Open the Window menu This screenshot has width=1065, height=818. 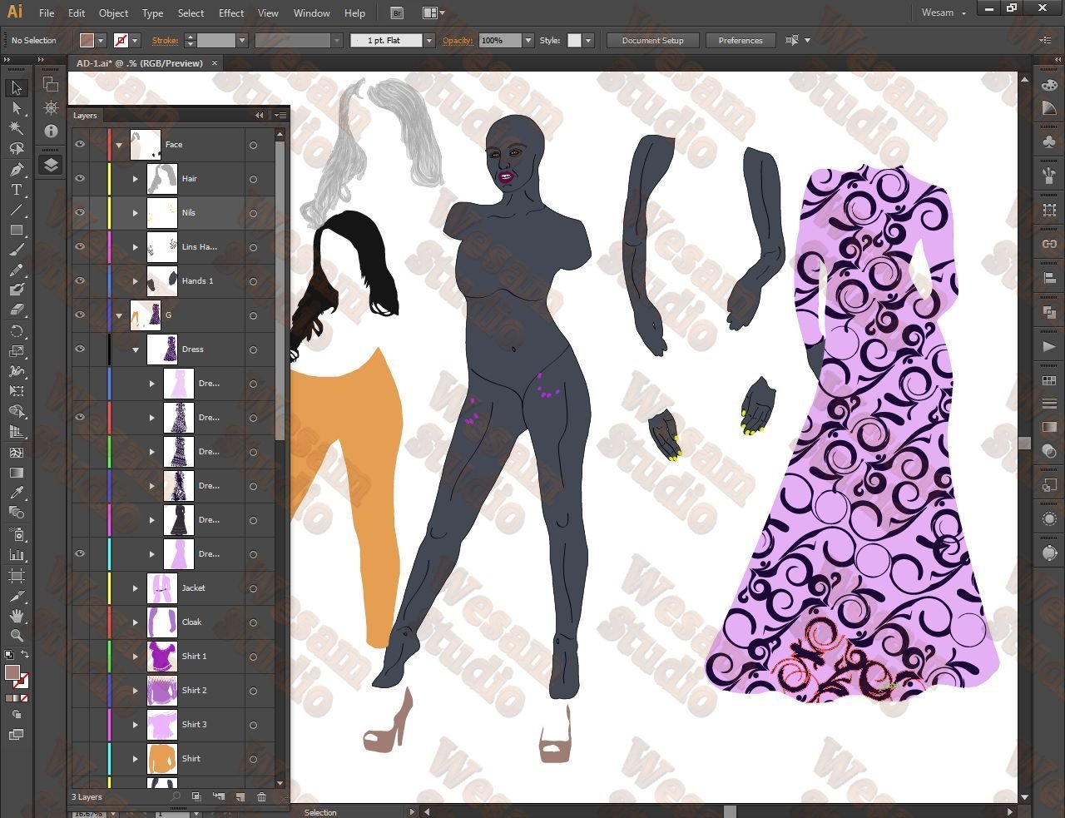coord(312,13)
